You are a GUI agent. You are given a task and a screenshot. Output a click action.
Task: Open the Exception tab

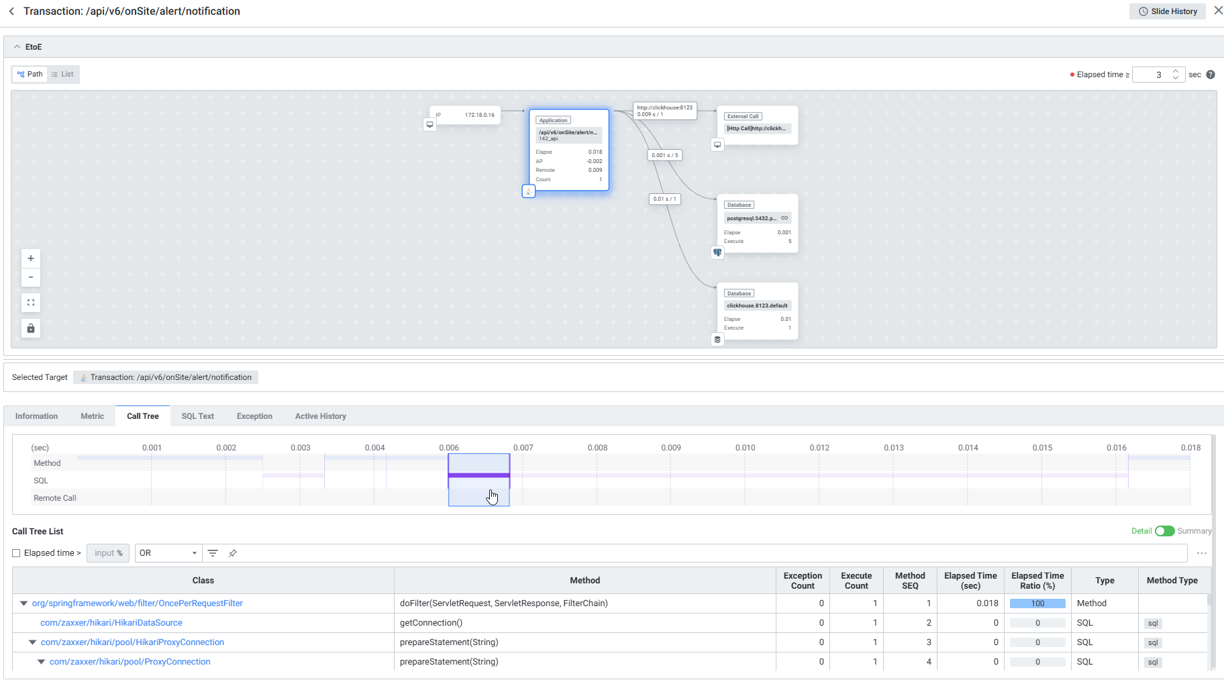[254, 416]
